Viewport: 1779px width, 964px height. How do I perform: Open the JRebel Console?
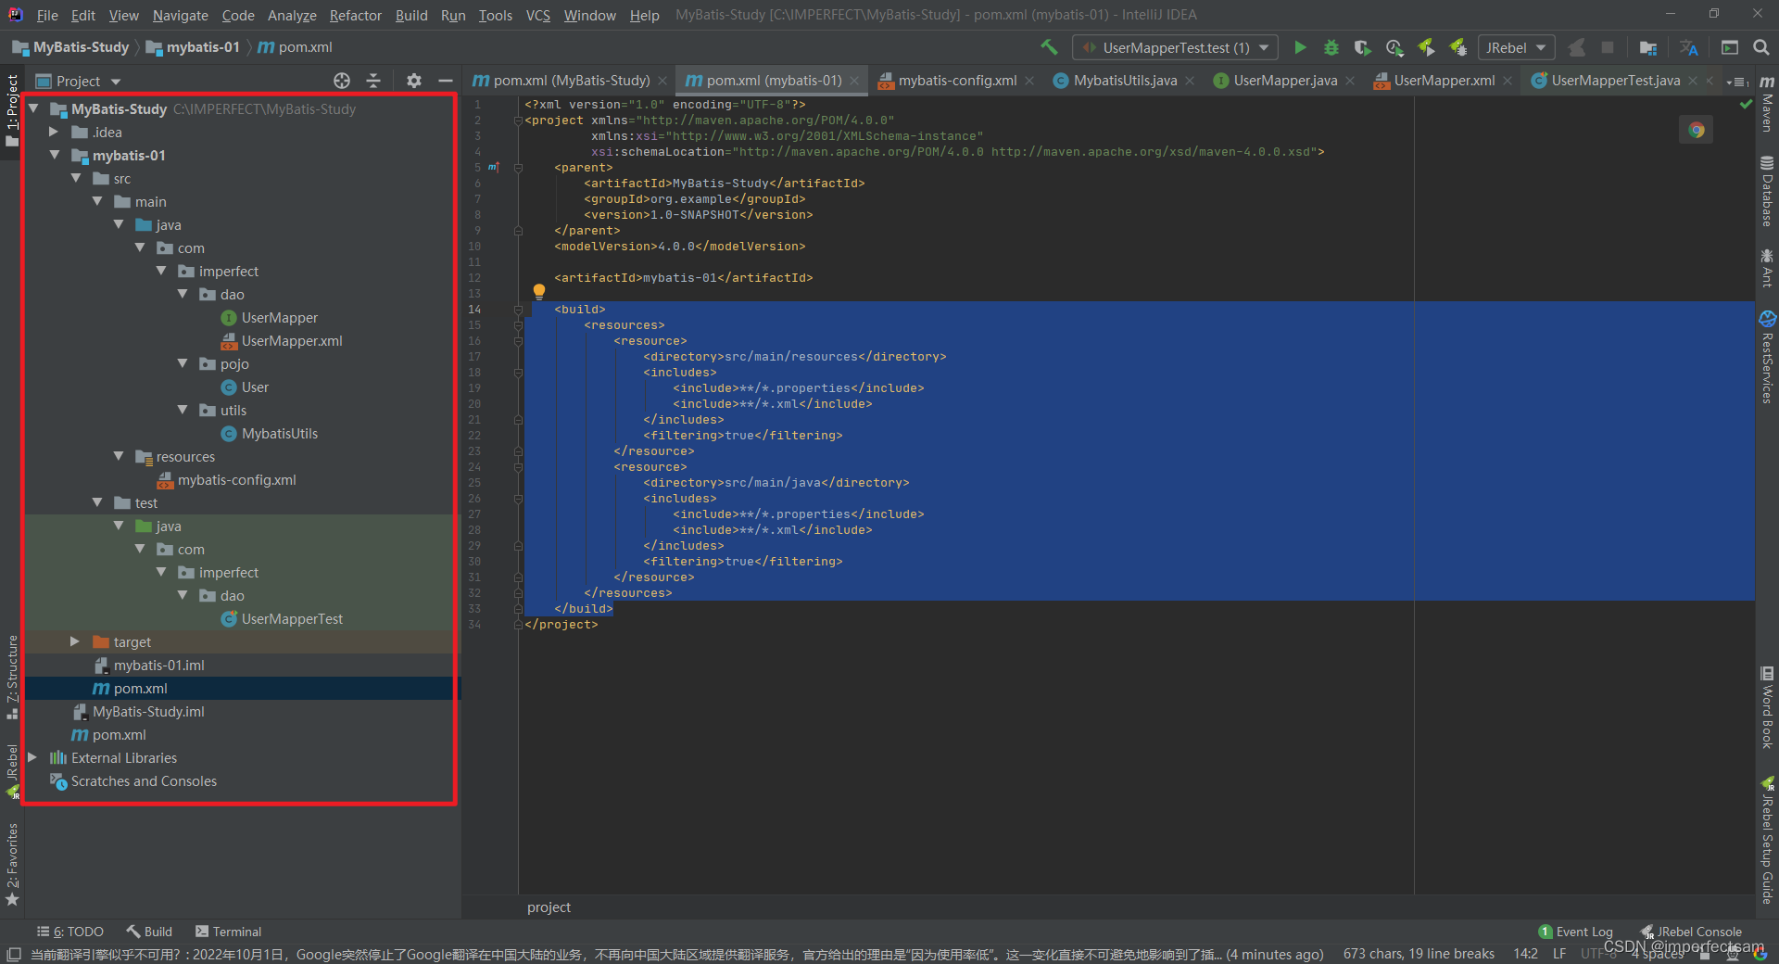pos(1691,932)
